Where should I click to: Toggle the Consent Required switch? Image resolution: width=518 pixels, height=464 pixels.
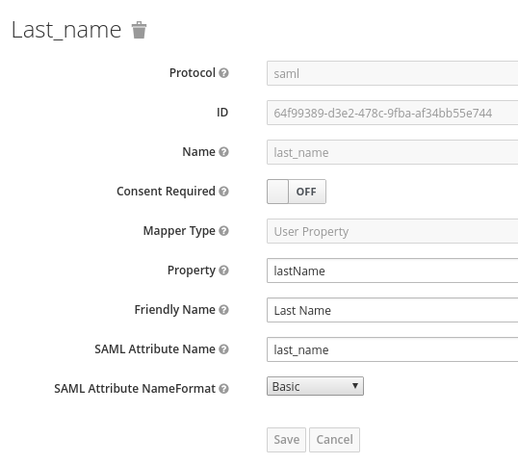(297, 192)
